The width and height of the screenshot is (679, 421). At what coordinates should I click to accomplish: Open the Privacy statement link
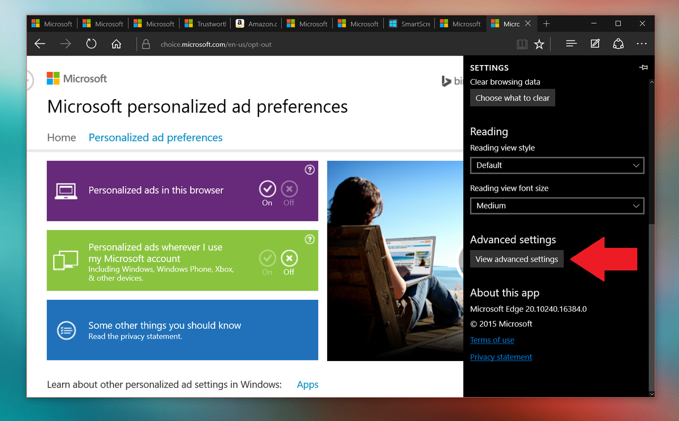click(x=501, y=357)
